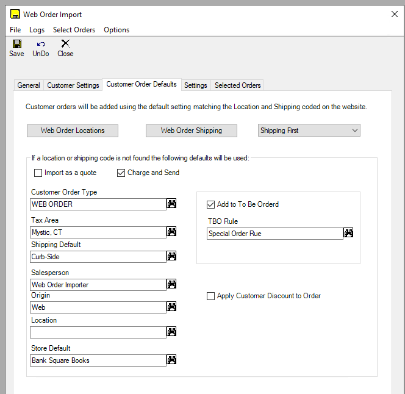Click the UnDo arrow icon

41,44
